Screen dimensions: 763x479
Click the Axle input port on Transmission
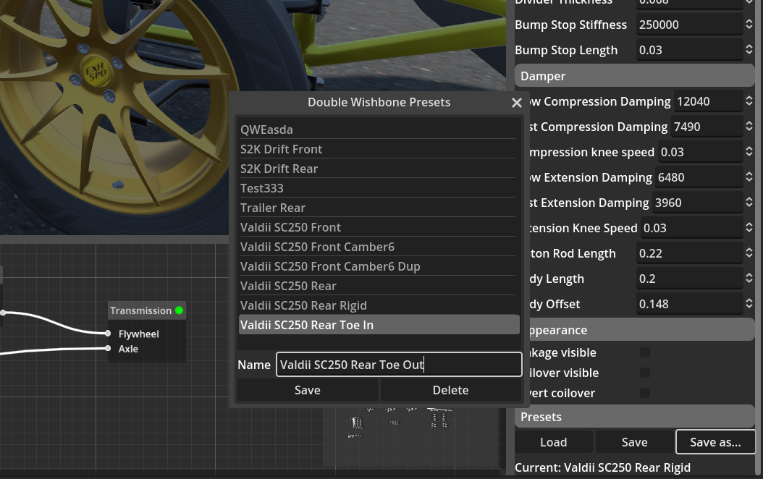[x=108, y=348]
